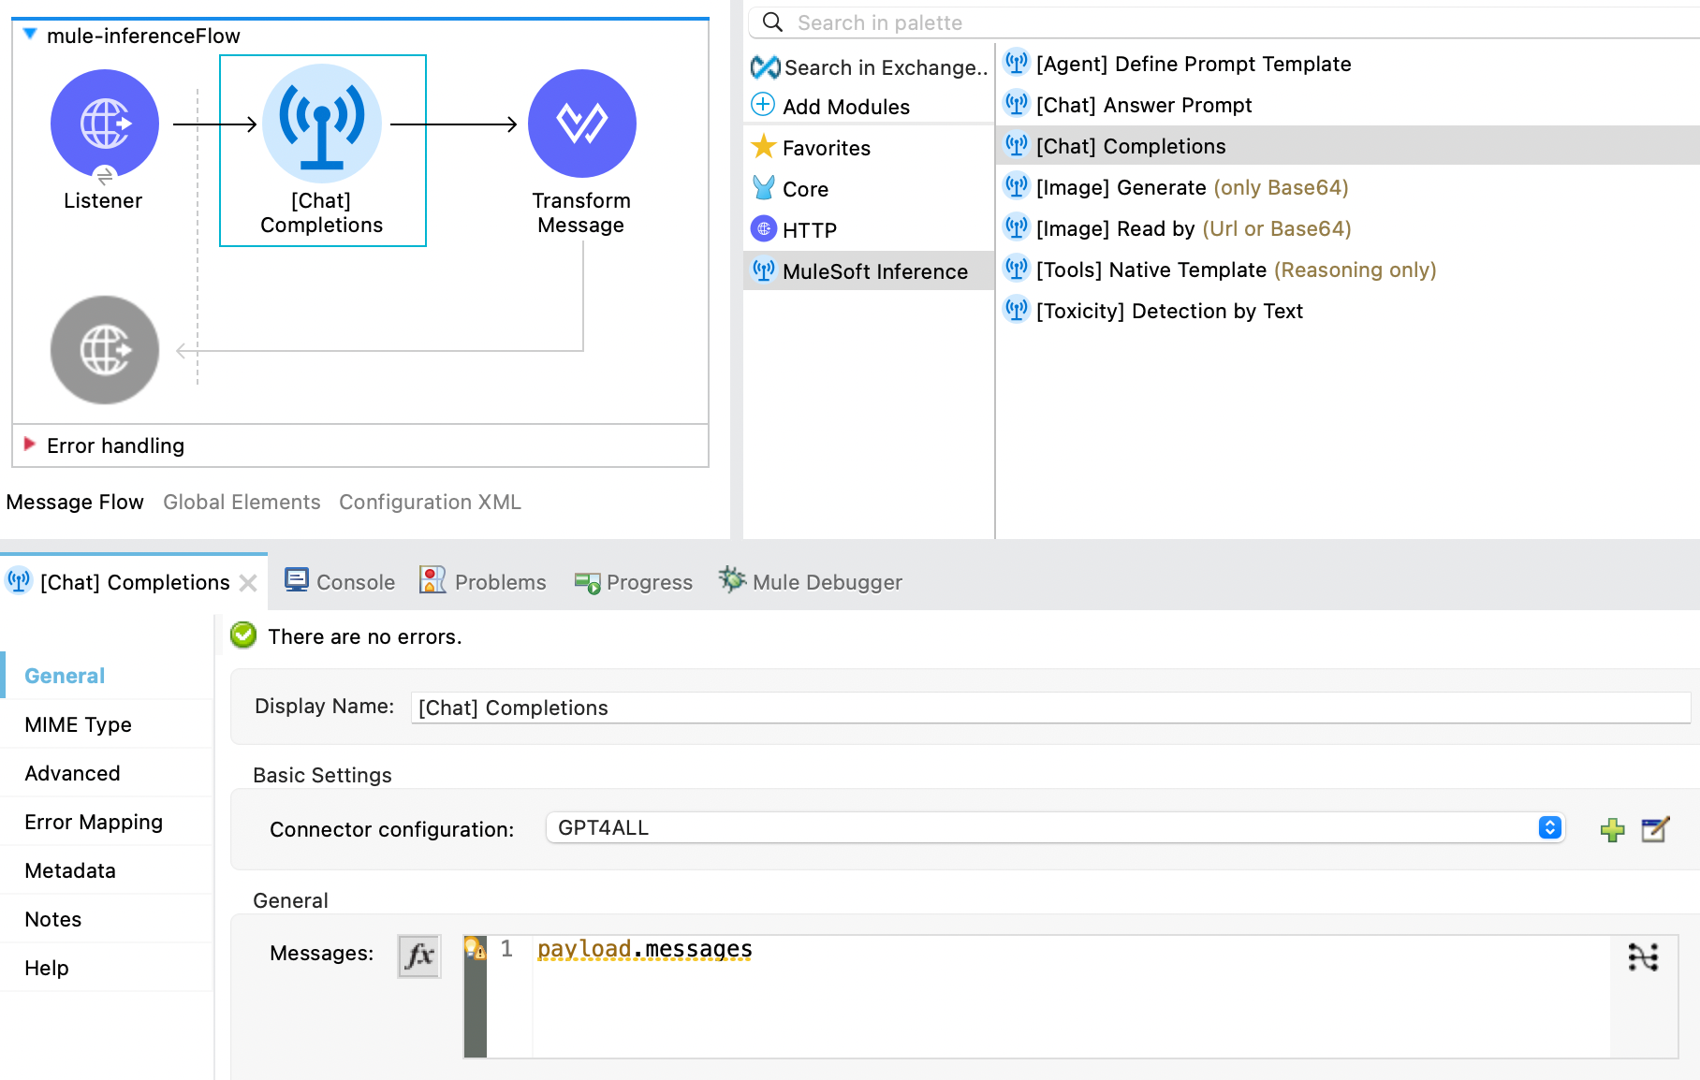Switch to Message Flow view

(x=75, y=502)
